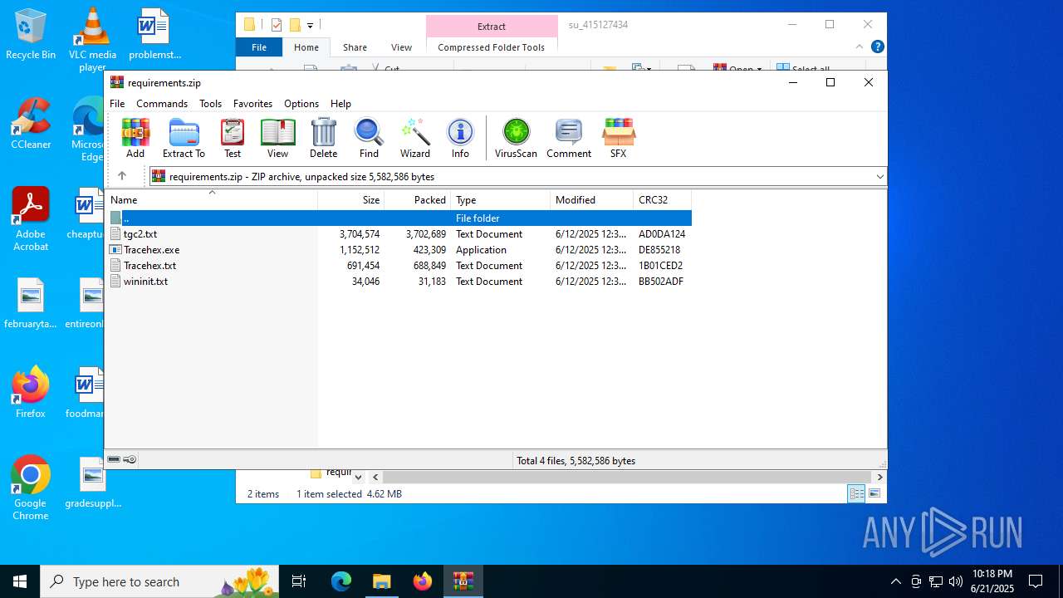Expand the archive path dropdown
1063x598 pixels.
879,176
